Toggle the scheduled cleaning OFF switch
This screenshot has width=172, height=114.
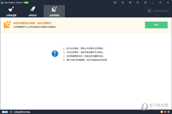click(5, 112)
